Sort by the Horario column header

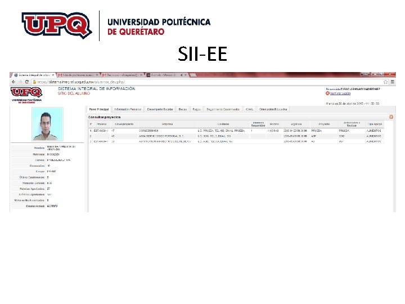(x=274, y=124)
